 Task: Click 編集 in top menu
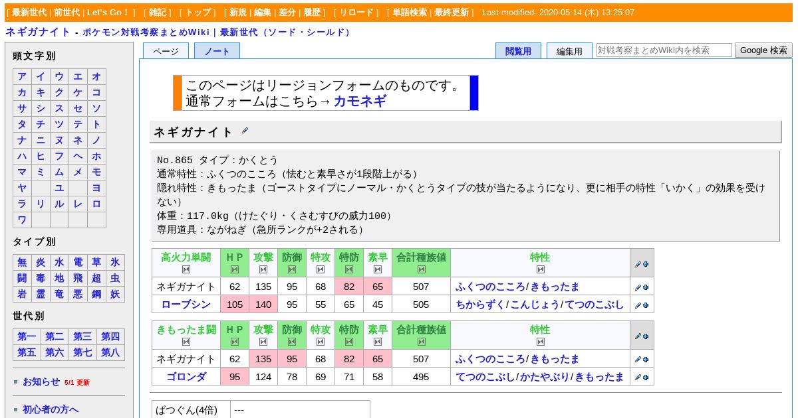(263, 13)
